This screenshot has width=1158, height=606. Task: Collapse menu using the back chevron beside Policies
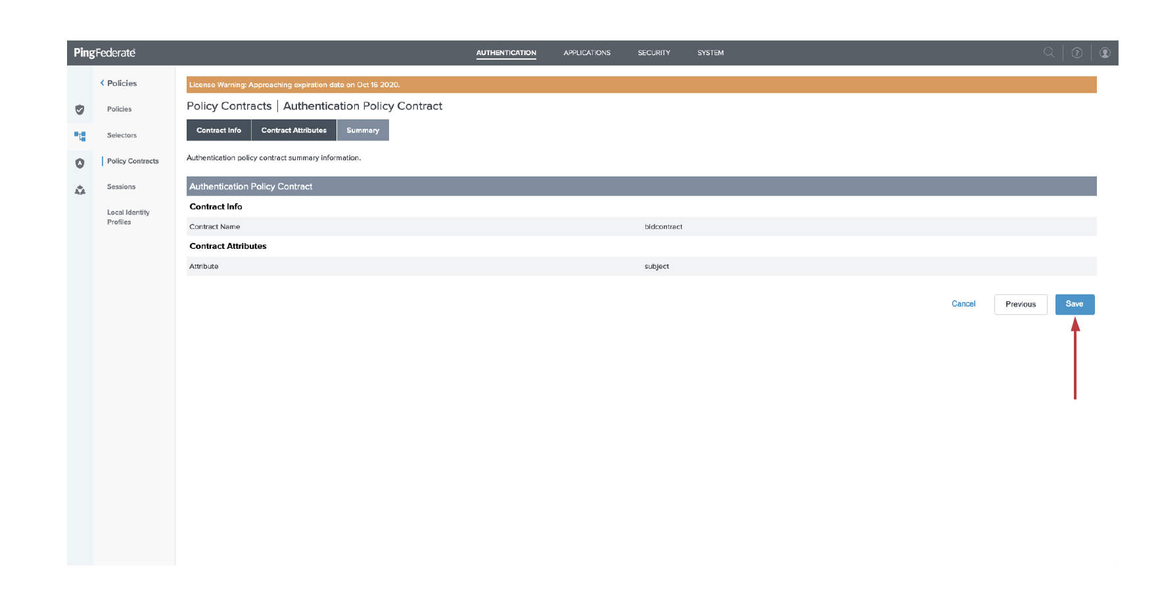[x=103, y=83]
